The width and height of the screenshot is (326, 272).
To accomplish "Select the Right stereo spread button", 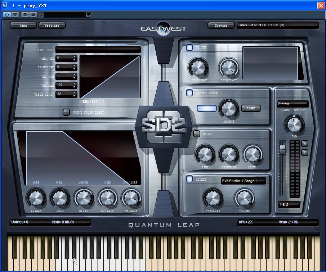I will coord(251,108).
